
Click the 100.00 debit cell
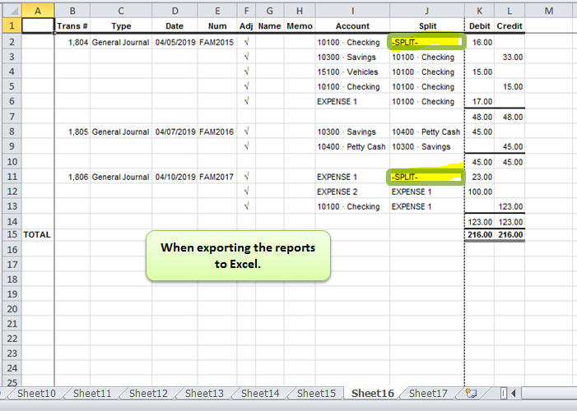click(x=480, y=192)
